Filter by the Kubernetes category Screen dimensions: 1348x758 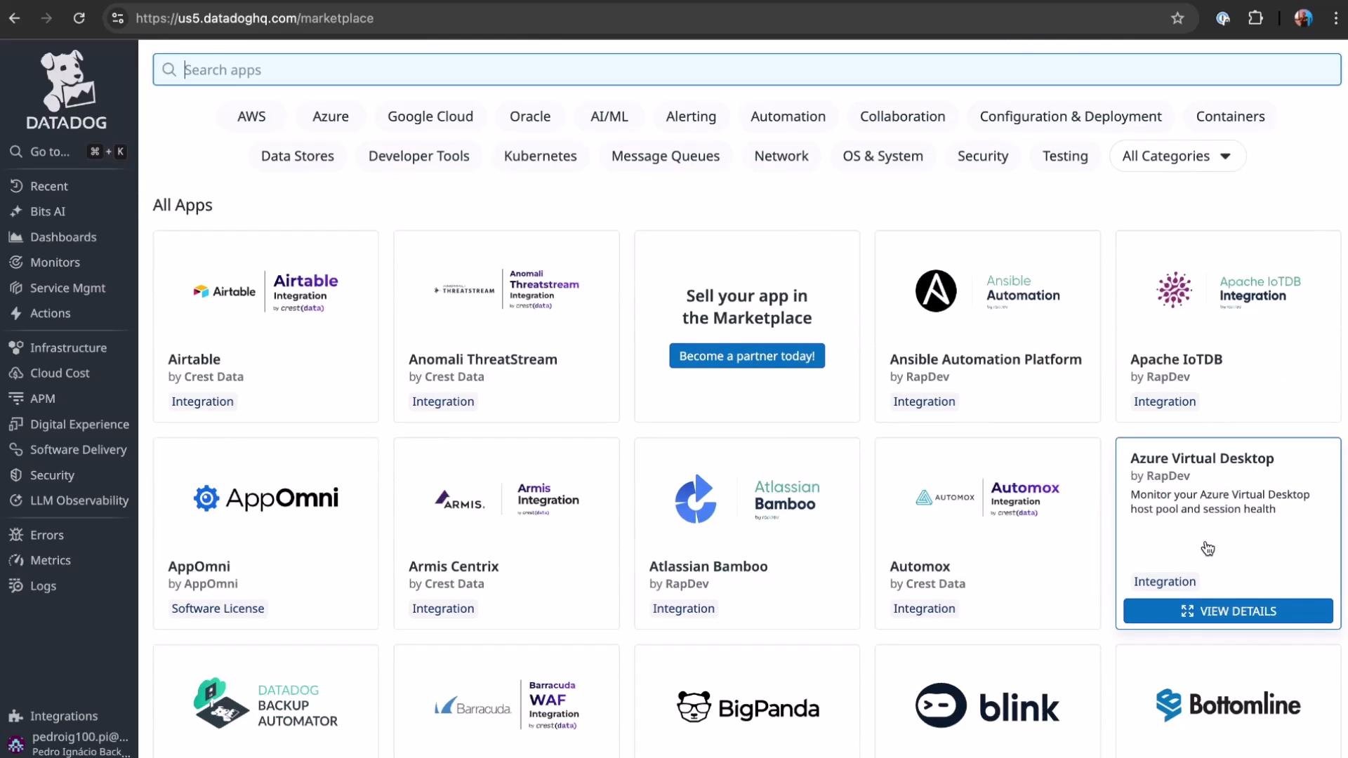[541, 156]
